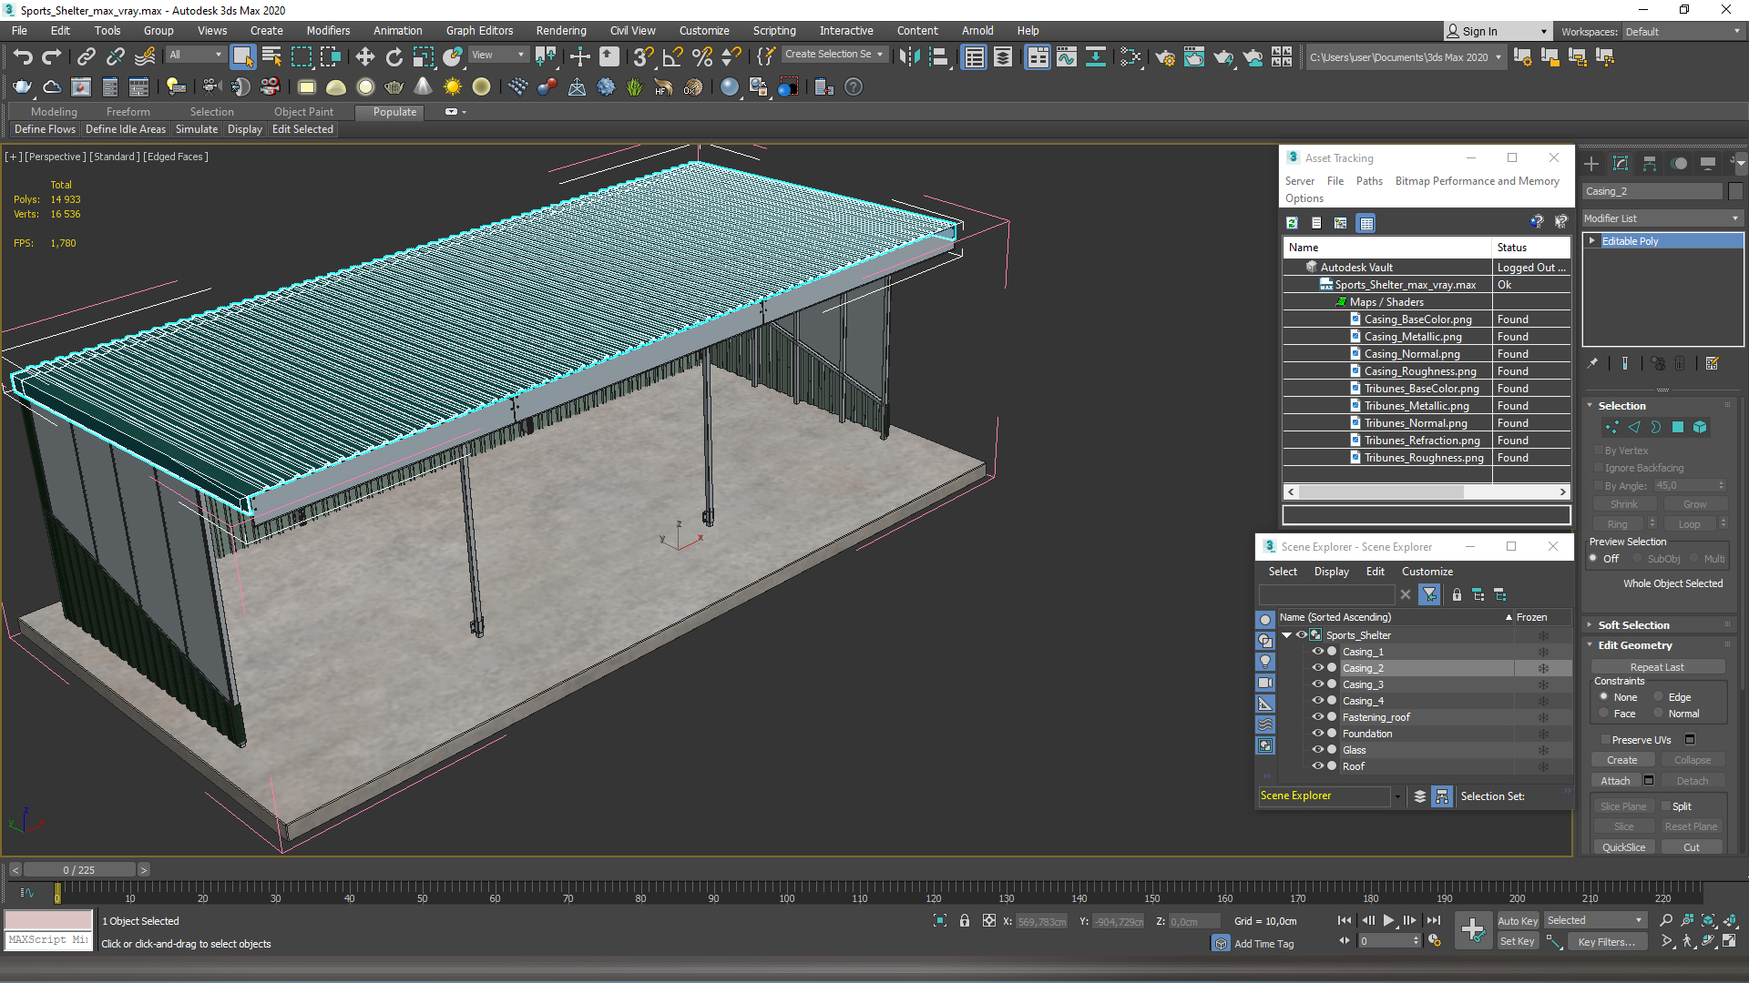The height and width of the screenshot is (983, 1749).
Task: Click Define Flows in Populate ribbon
Action: click(x=45, y=129)
